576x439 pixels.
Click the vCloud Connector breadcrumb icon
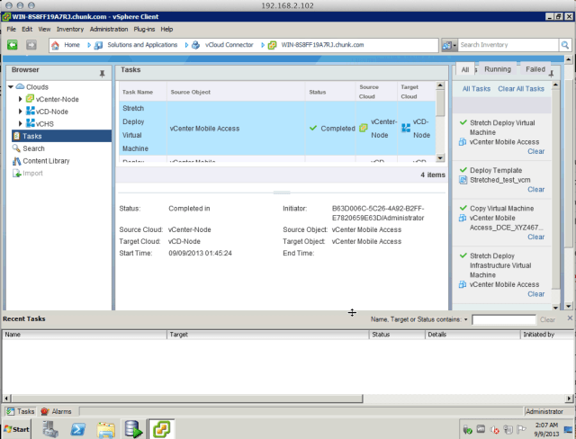196,45
